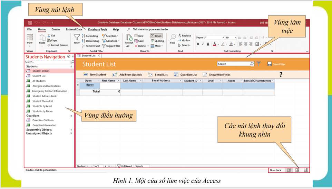
Task: Click the Cut scissors command
Action: pos(51,36)
